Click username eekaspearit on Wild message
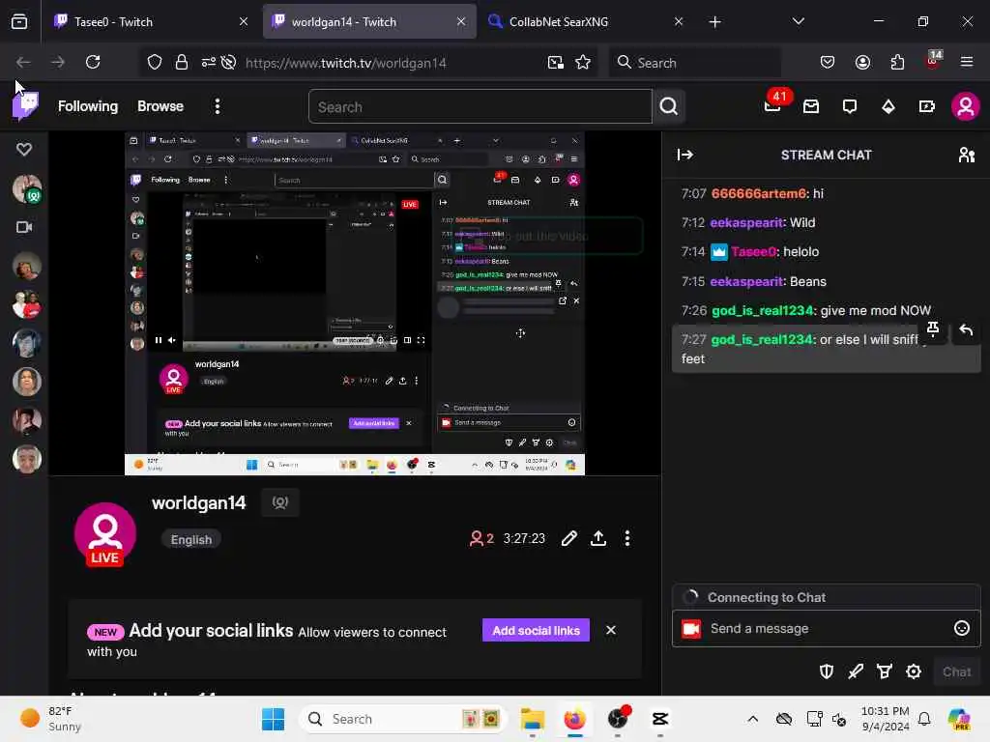The height and width of the screenshot is (742, 990). [x=746, y=223]
